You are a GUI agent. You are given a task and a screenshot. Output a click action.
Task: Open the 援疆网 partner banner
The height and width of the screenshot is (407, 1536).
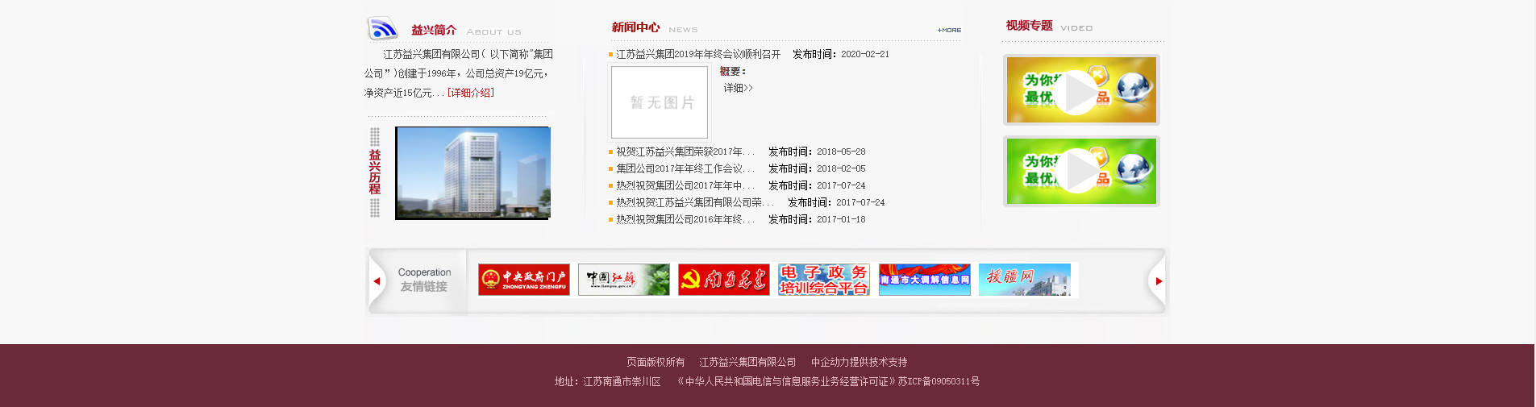(x=1024, y=280)
